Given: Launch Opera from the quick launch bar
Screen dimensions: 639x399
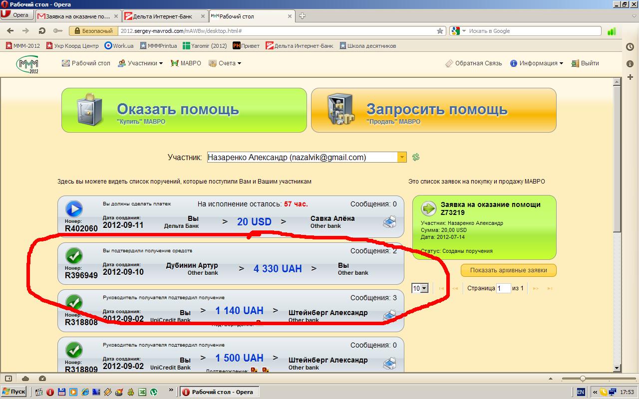Looking at the screenshot, I should click(50, 392).
